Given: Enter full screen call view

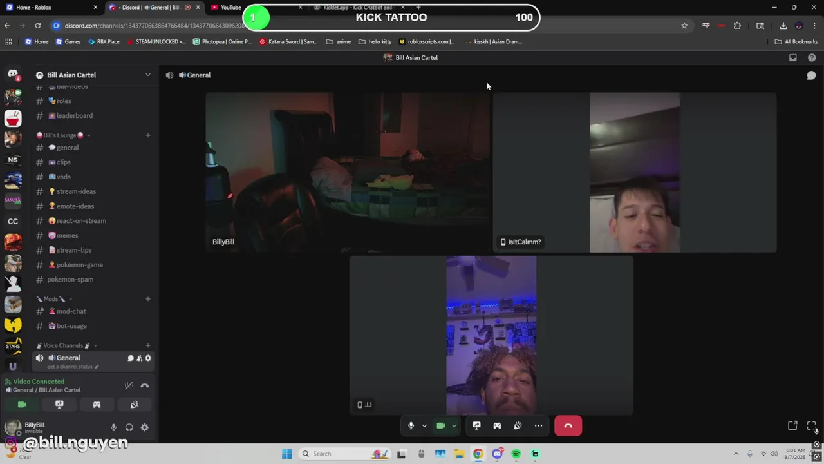Looking at the screenshot, I should (x=811, y=425).
